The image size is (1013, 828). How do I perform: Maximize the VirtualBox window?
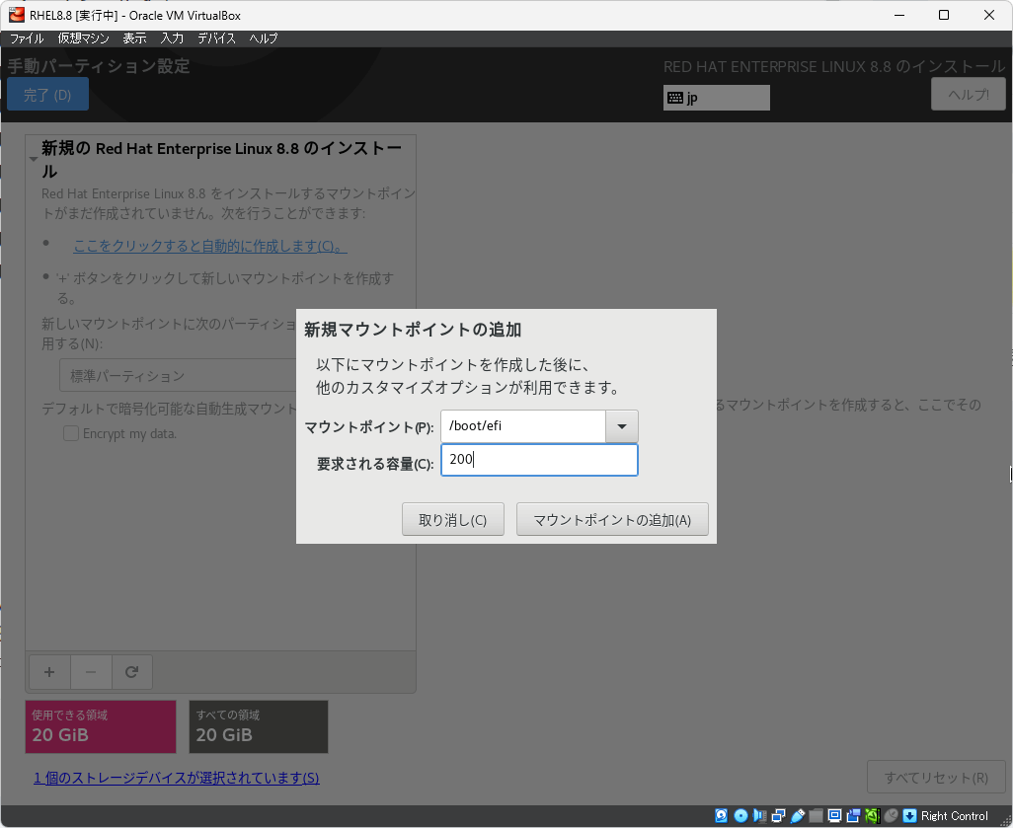click(944, 15)
